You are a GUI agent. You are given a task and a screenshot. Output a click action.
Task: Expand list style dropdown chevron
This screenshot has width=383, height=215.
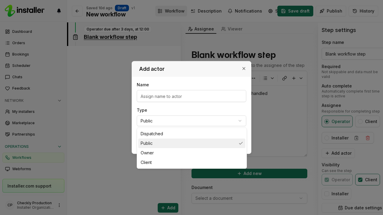272,78
